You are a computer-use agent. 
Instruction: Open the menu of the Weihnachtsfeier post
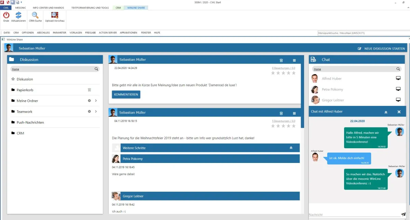(x=294, y=112)
